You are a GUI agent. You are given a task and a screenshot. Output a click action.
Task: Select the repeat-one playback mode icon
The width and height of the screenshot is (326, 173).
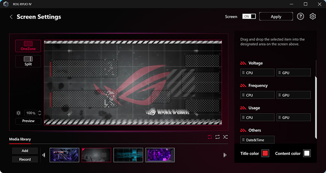pyautogui.click(x=209, y=137)
